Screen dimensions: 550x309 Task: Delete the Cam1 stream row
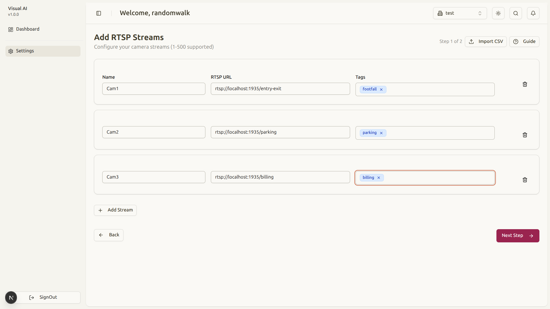point(525,84)
